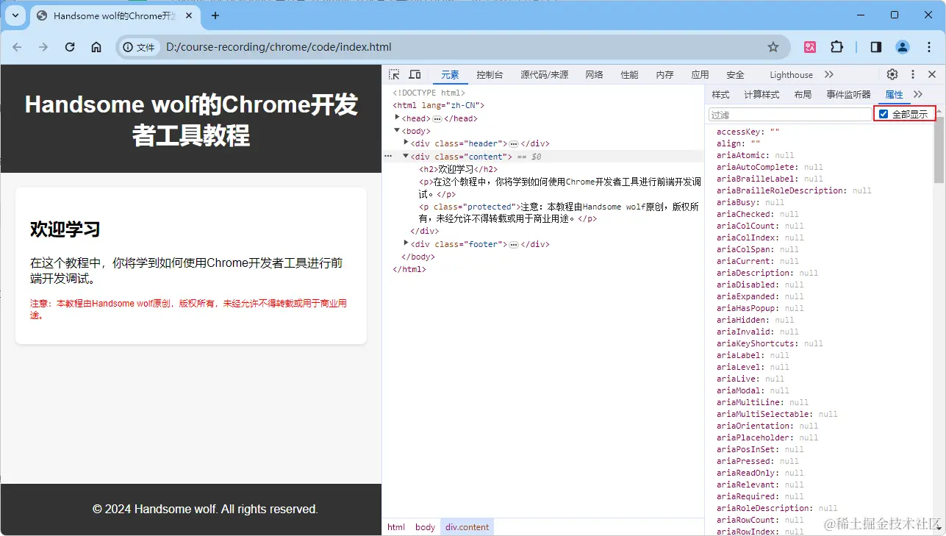
Task: Select the 计算样式 sidebar tab
Action: (x=762, y=95)
